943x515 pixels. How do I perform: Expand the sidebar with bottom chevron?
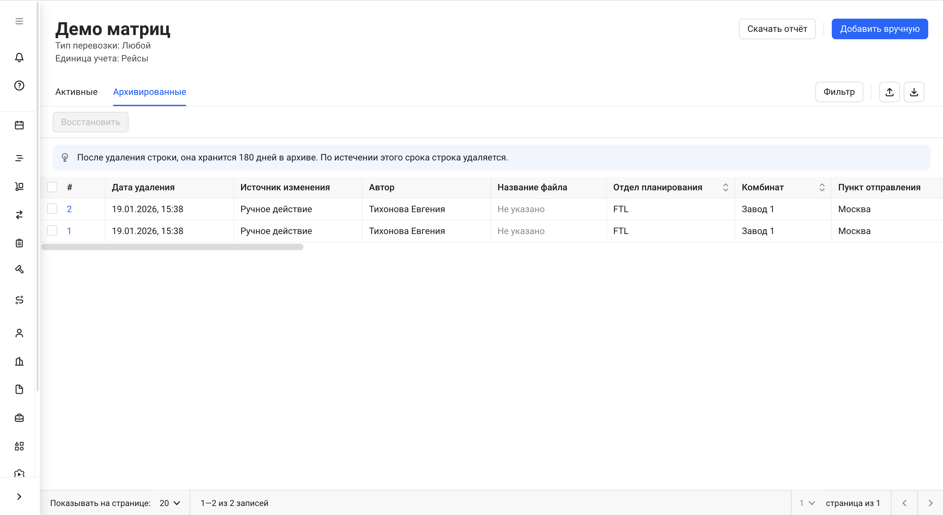coord(19,497)
